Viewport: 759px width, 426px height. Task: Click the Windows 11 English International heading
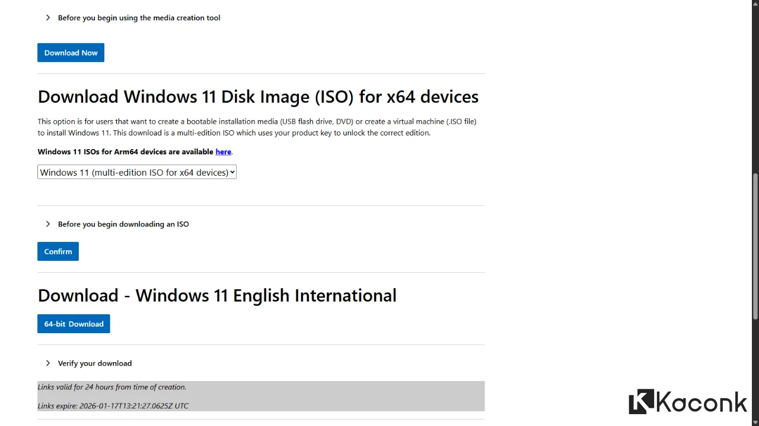[217, 295]
